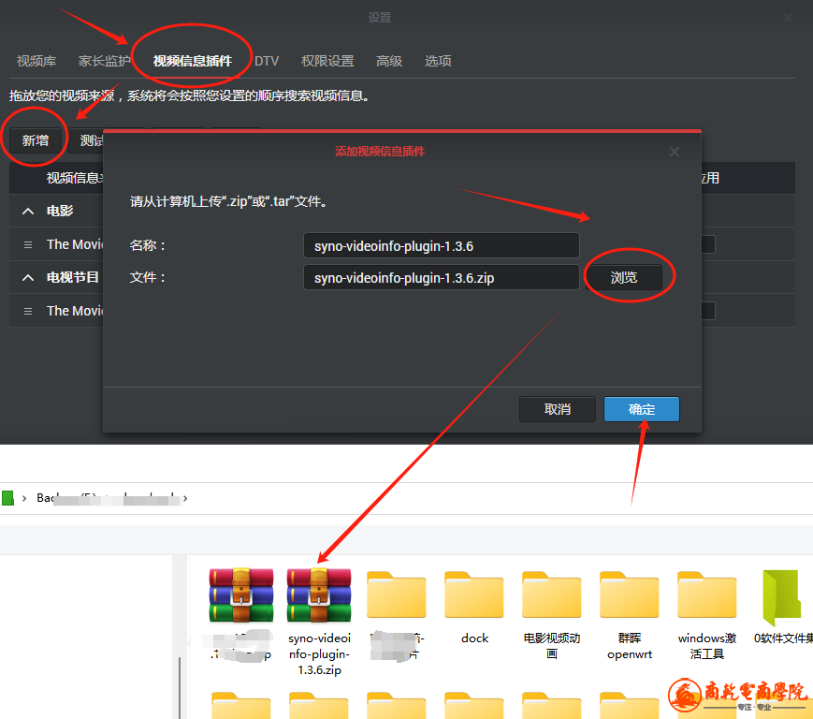813x719 pixels.
Task: Click drag handle of The Movie row under 电影
Action: pos(28,244)
